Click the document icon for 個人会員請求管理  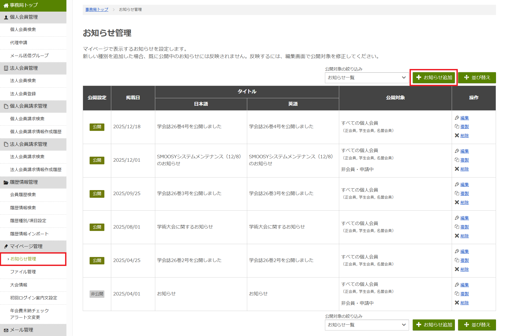(x=6, y=106)
